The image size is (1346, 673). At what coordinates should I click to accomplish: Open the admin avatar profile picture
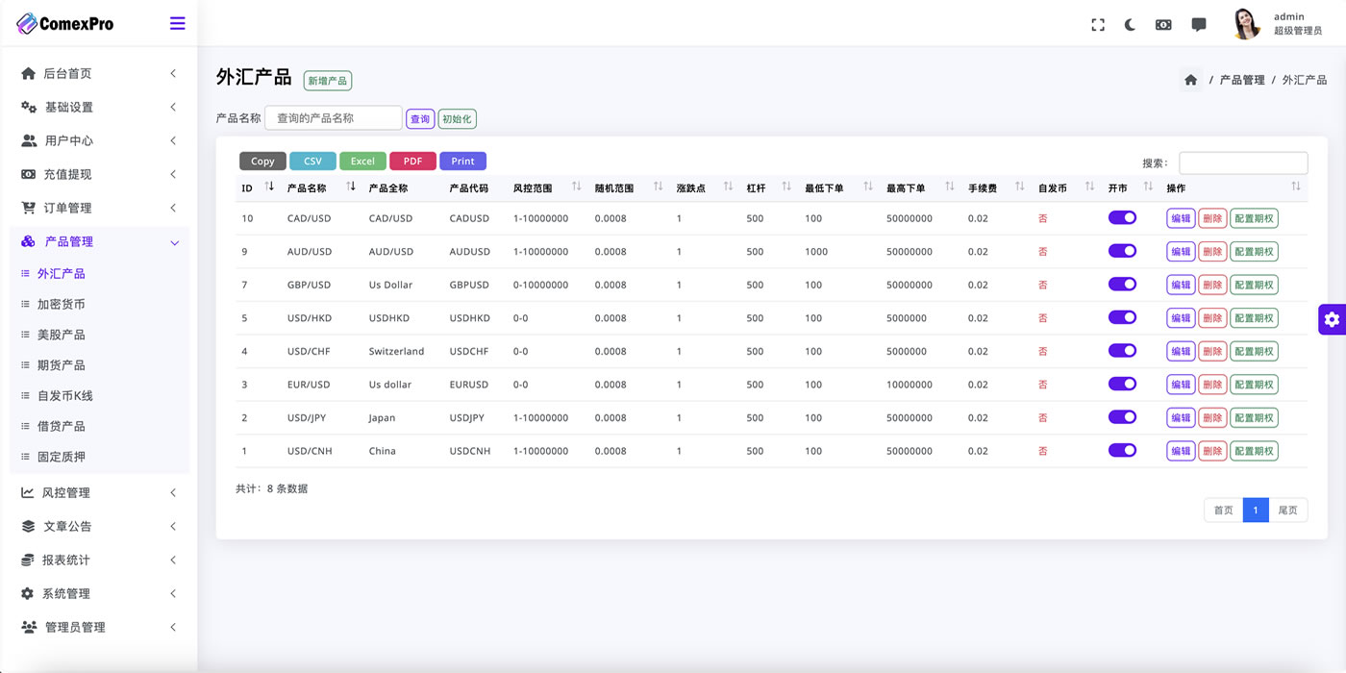[x=1247, y=24]
